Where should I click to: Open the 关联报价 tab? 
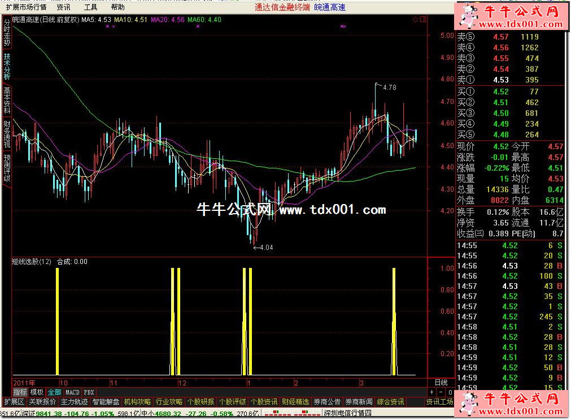tap(42, 402)
